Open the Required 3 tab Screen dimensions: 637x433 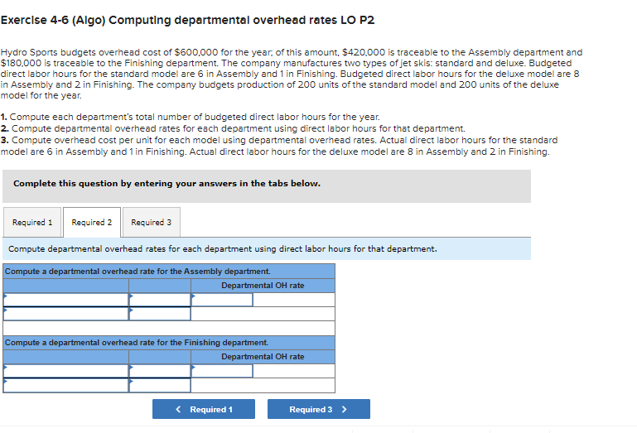coord(151,222)
